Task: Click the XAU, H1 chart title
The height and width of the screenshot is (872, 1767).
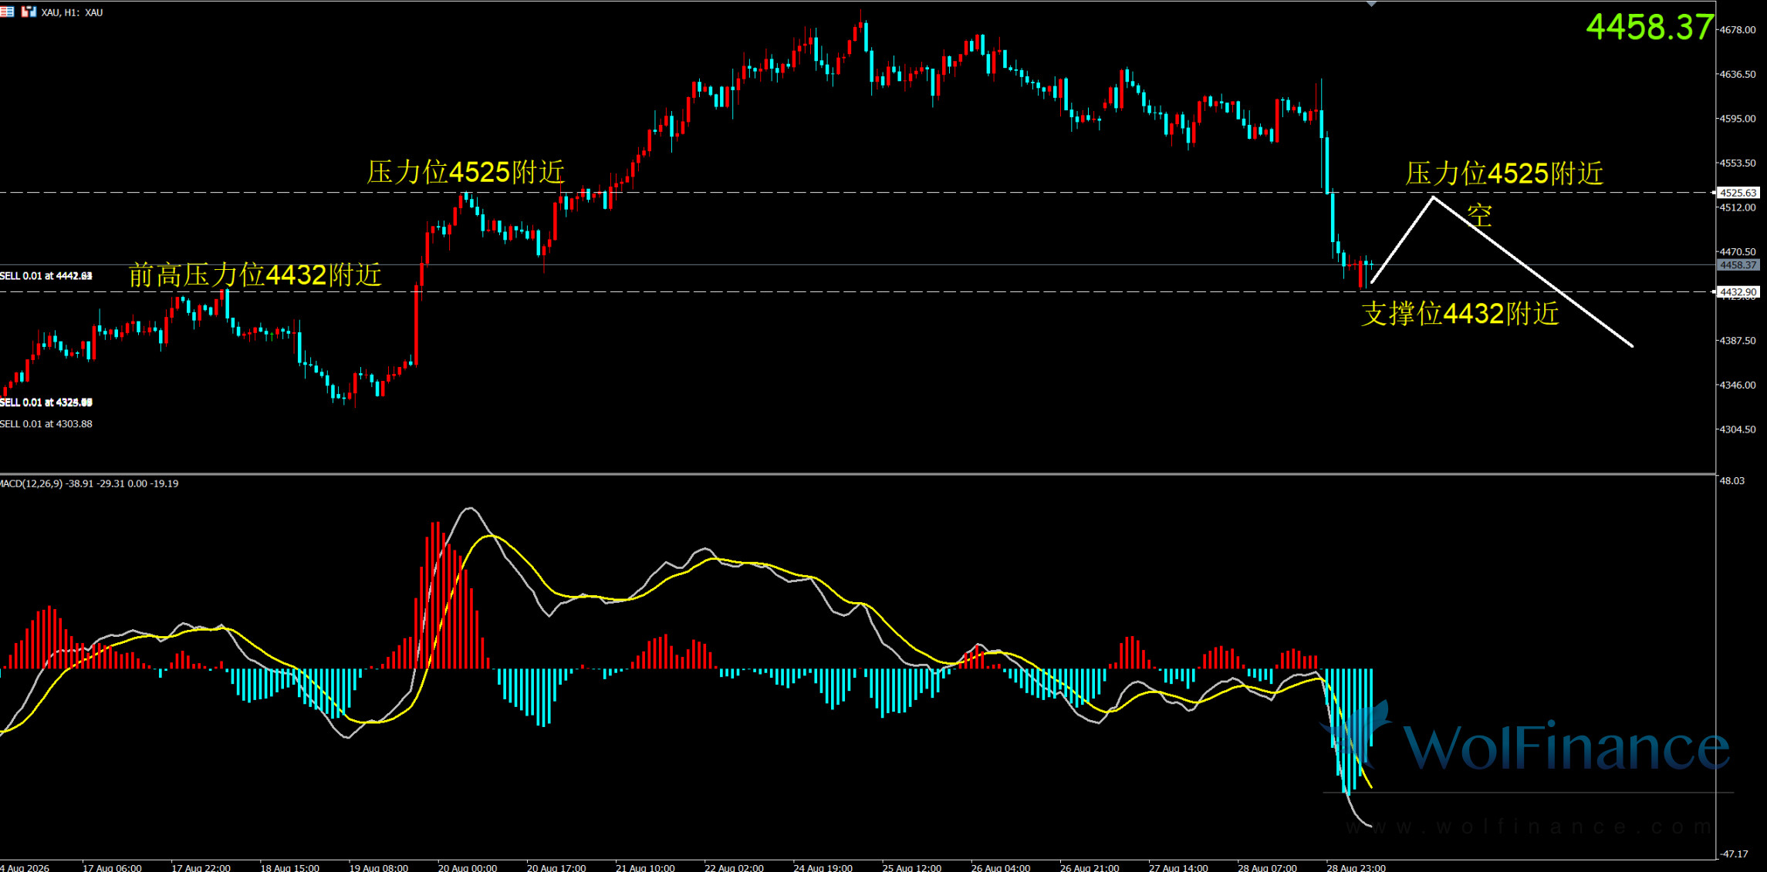Action: pos(73,12)
